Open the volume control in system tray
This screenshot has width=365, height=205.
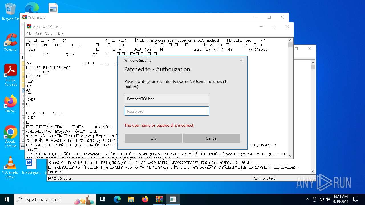point(328,199)
